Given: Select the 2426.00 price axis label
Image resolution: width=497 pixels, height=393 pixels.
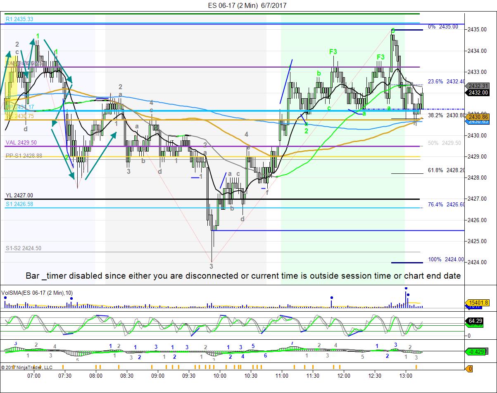Looking at the screenshot, I should (477, 220).
